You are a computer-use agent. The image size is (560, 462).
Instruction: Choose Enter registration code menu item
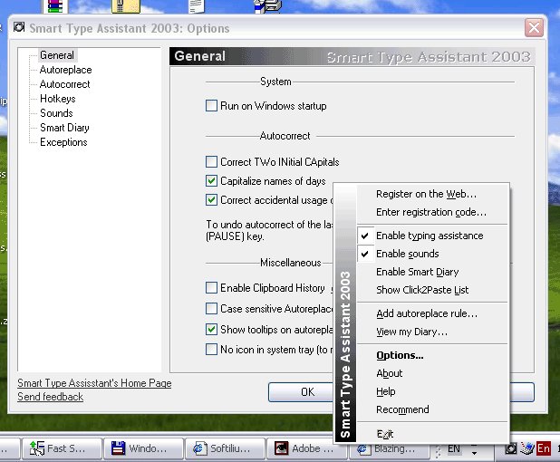pyautogui.click(x=432, y=212)
